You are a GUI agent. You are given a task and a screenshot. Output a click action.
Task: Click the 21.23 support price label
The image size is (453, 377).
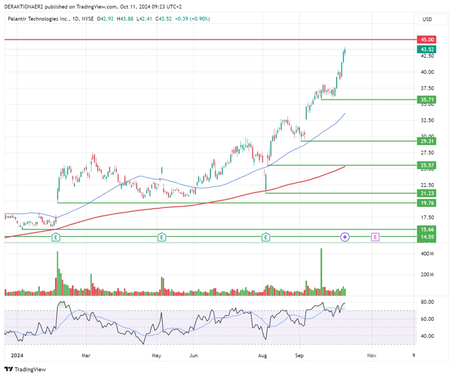pyautogui.click(x=427, y=193)
